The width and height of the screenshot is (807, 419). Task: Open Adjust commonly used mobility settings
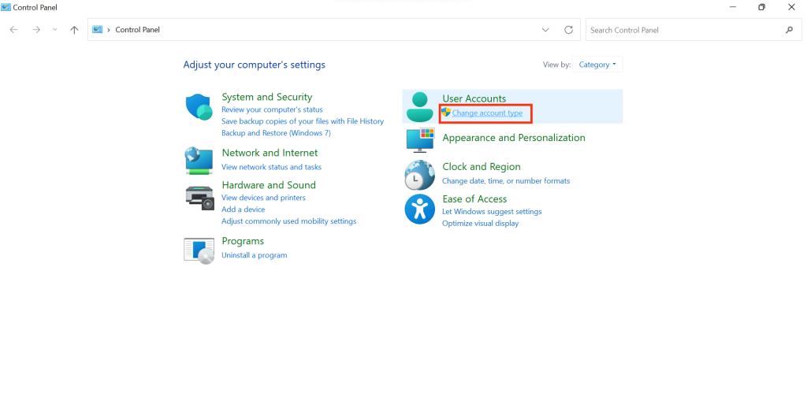coord(288,221)
